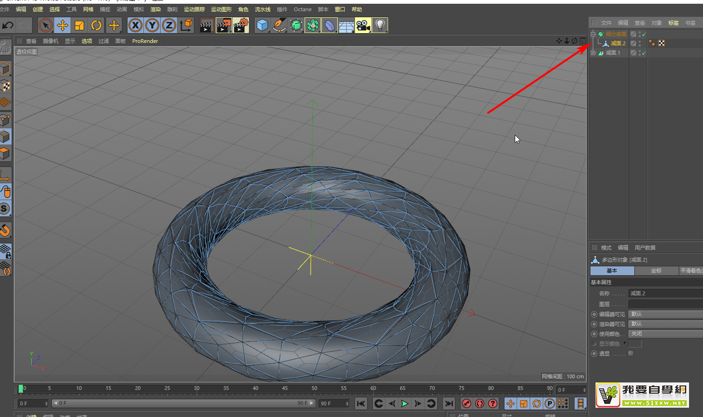Click the 显示颜色 color swatch
This screenshot has width=703, height=417.
(x=635, y=344)
